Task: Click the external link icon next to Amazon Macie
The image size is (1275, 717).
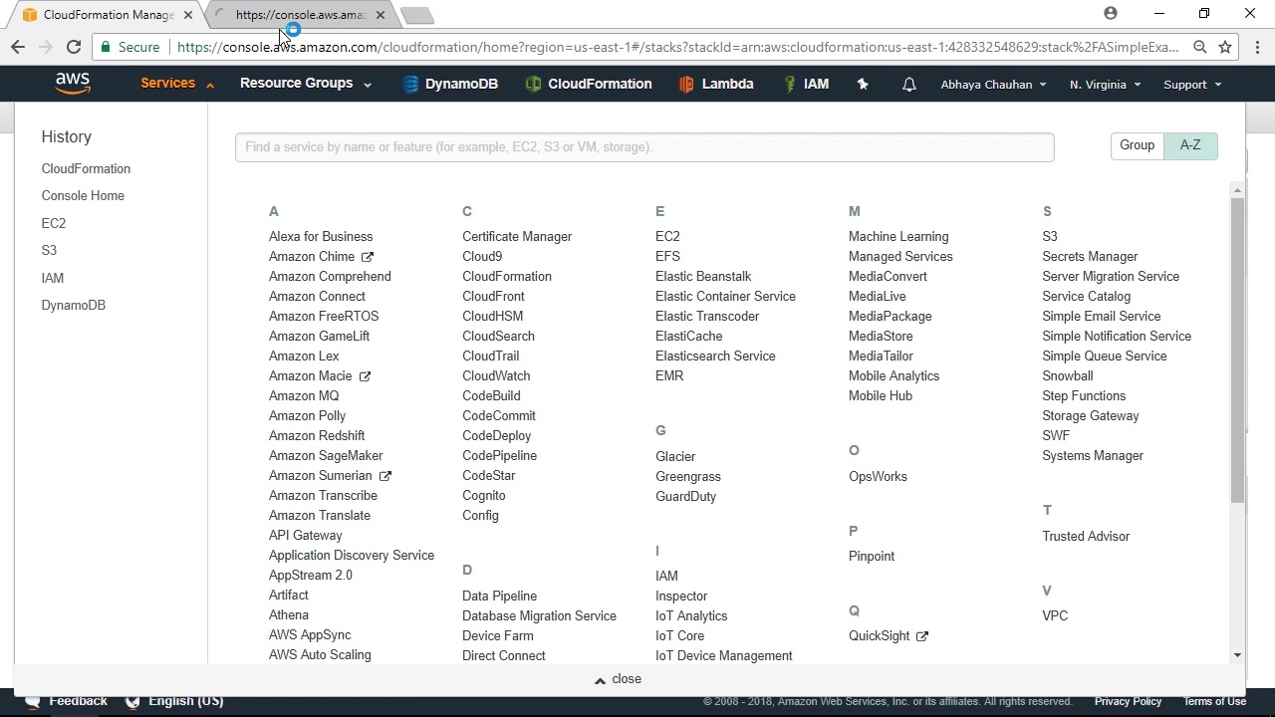Action: 365,376
